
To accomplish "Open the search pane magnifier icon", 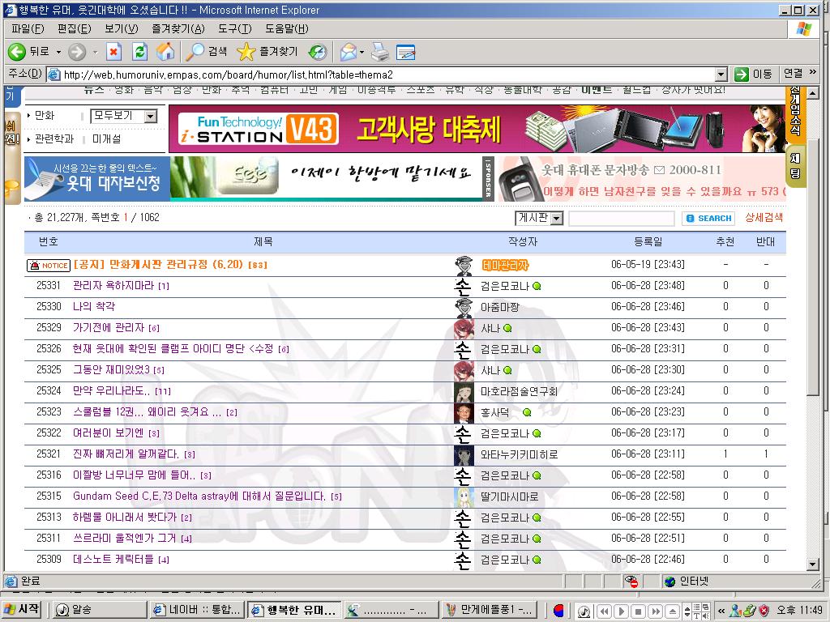I will (195, 52).
